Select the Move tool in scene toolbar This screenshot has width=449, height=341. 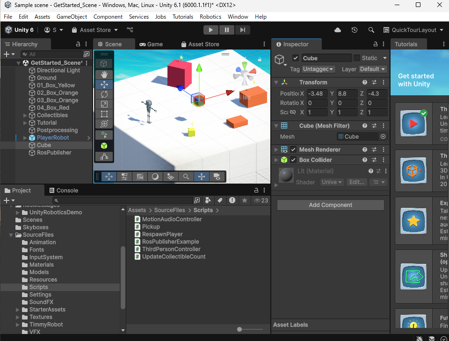point(104,85)
